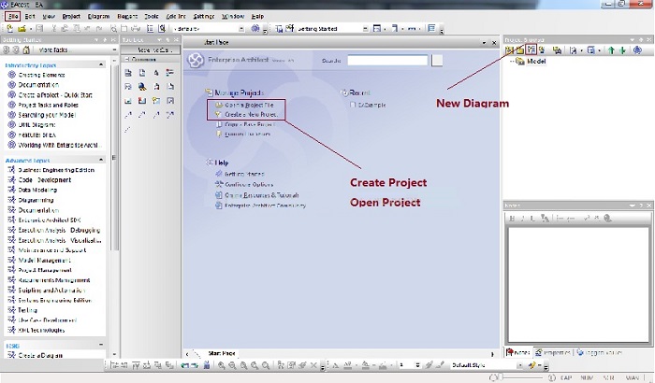Click Configure Options under Help
This screenshot has height=383, width=655.
pos(249,184)
